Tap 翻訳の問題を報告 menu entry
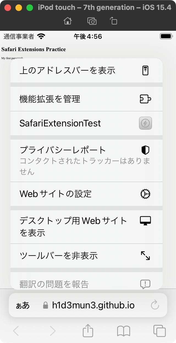176x343 pixels. pos(86,281)
